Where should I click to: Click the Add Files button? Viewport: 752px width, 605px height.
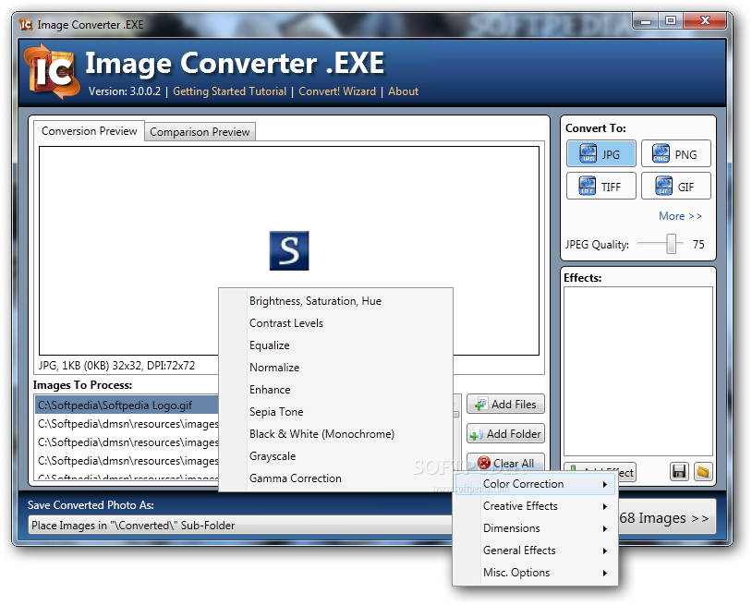tap(505, 405)
